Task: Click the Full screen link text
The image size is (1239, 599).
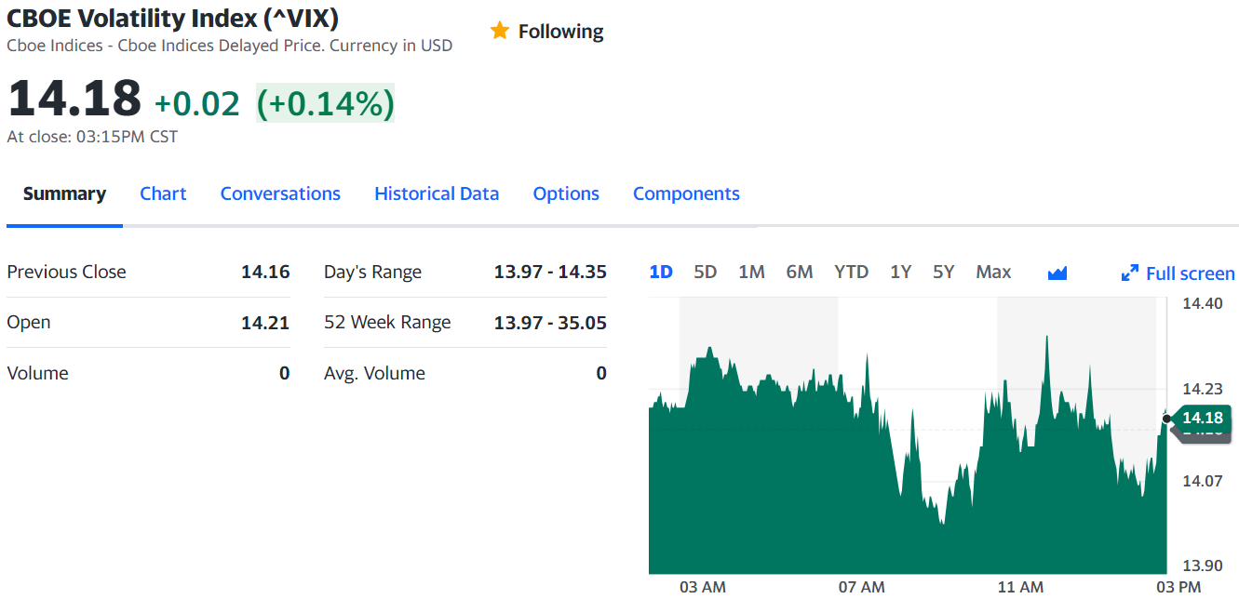Action: click(1191, 273)
